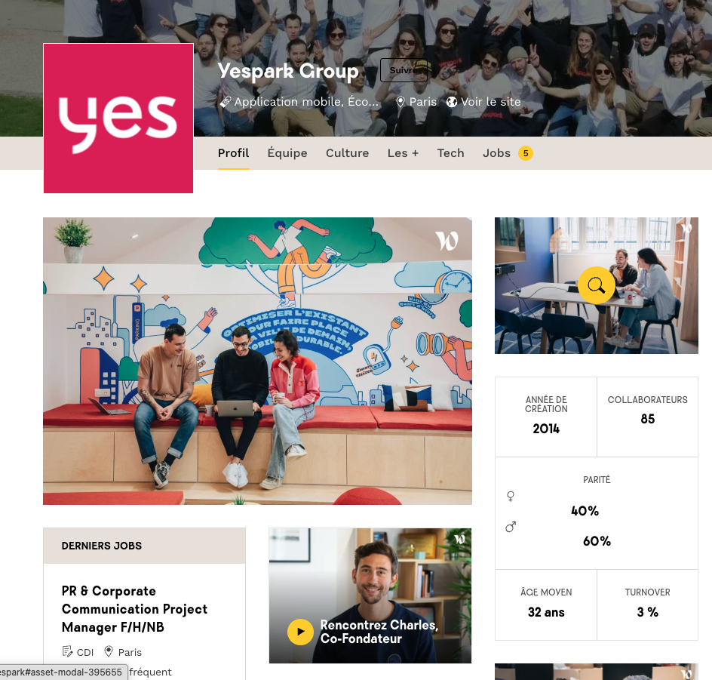
Task: Click the yes logo company tile
Action: pos(118,118)
